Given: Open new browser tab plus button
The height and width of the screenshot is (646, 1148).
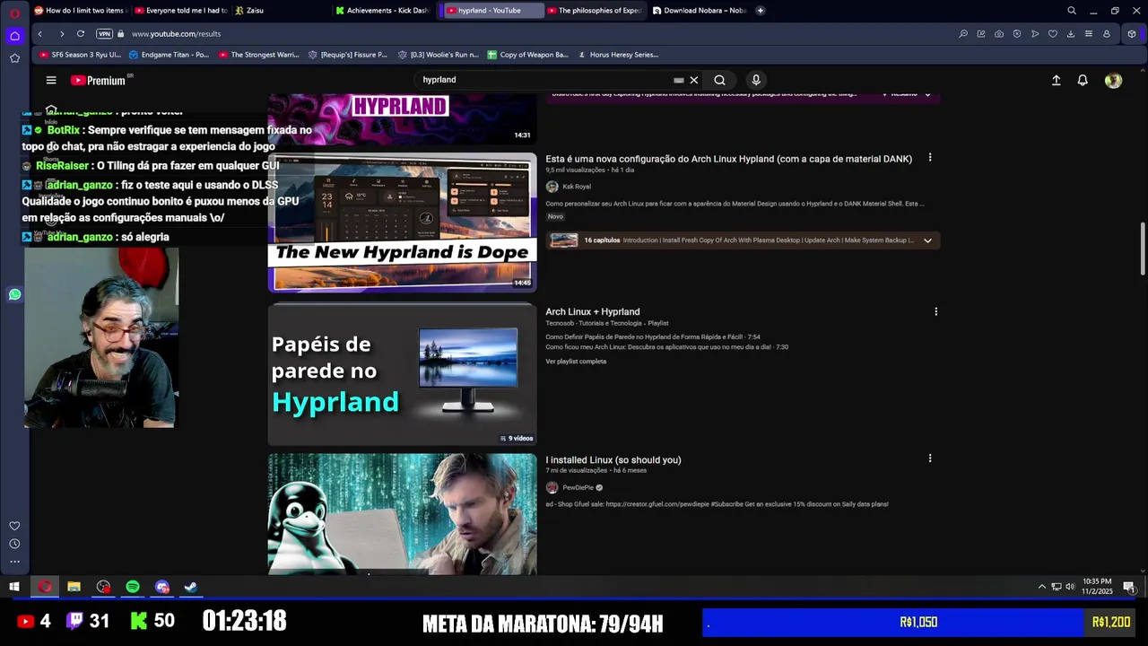Looking at the screenshot, I should [761, 11].
